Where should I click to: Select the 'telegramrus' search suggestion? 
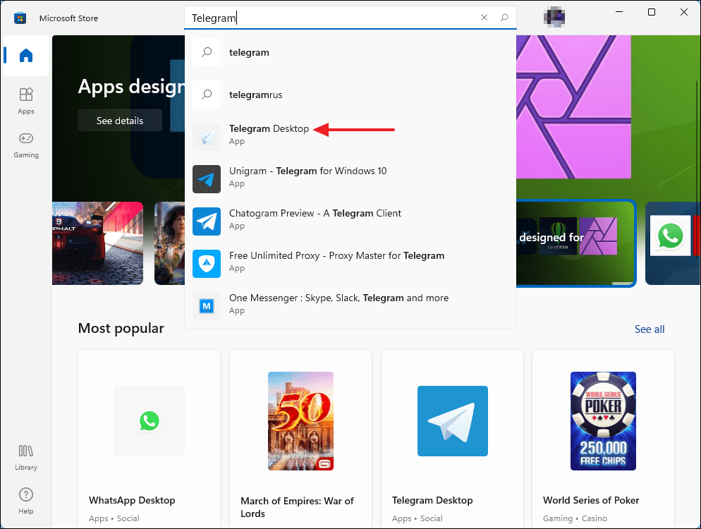click(x=350, y=95)
